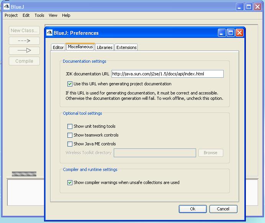Click the Browse button

[x=211, y=153]
